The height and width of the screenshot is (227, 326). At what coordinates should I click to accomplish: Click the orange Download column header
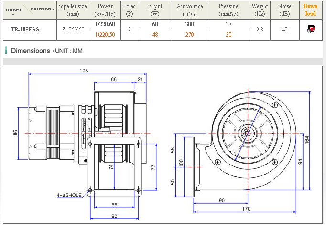coord(311,10)
